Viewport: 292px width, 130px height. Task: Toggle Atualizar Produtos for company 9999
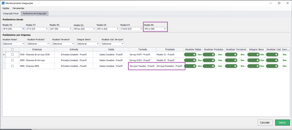point(209,66)
